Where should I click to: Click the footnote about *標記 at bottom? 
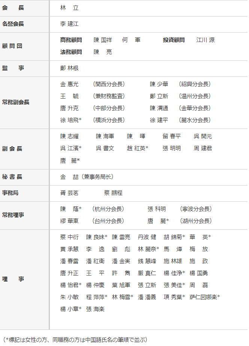[x=75, y=340]
